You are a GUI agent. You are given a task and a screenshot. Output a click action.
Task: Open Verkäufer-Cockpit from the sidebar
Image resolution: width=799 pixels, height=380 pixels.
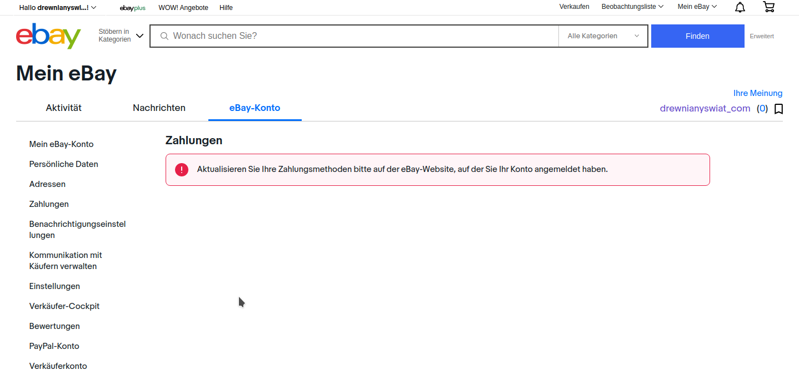coord(64,306)
